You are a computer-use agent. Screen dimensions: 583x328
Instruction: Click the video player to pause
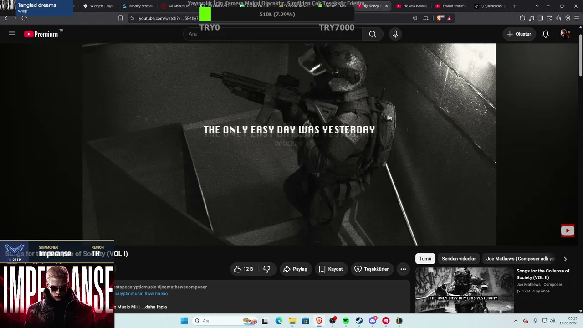point(289,144)
